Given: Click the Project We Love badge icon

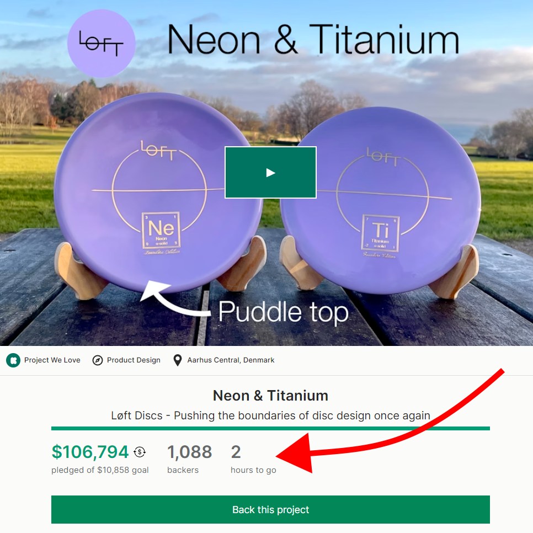Looking at the screenshot, I should (x=13, y=360).
